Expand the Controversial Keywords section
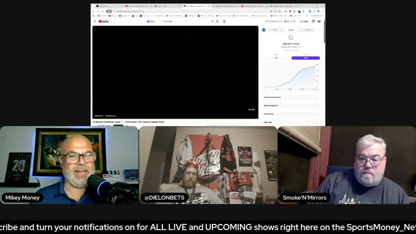The height and width of the screenshot is (234, 416). (291, 97)
